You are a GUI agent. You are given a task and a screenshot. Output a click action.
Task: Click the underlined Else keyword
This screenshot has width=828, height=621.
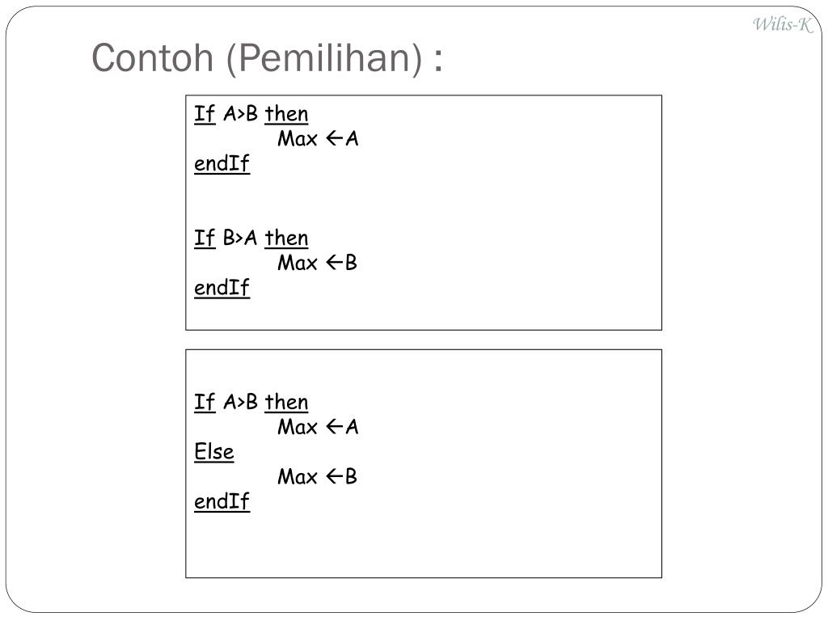tap(213, 452)
